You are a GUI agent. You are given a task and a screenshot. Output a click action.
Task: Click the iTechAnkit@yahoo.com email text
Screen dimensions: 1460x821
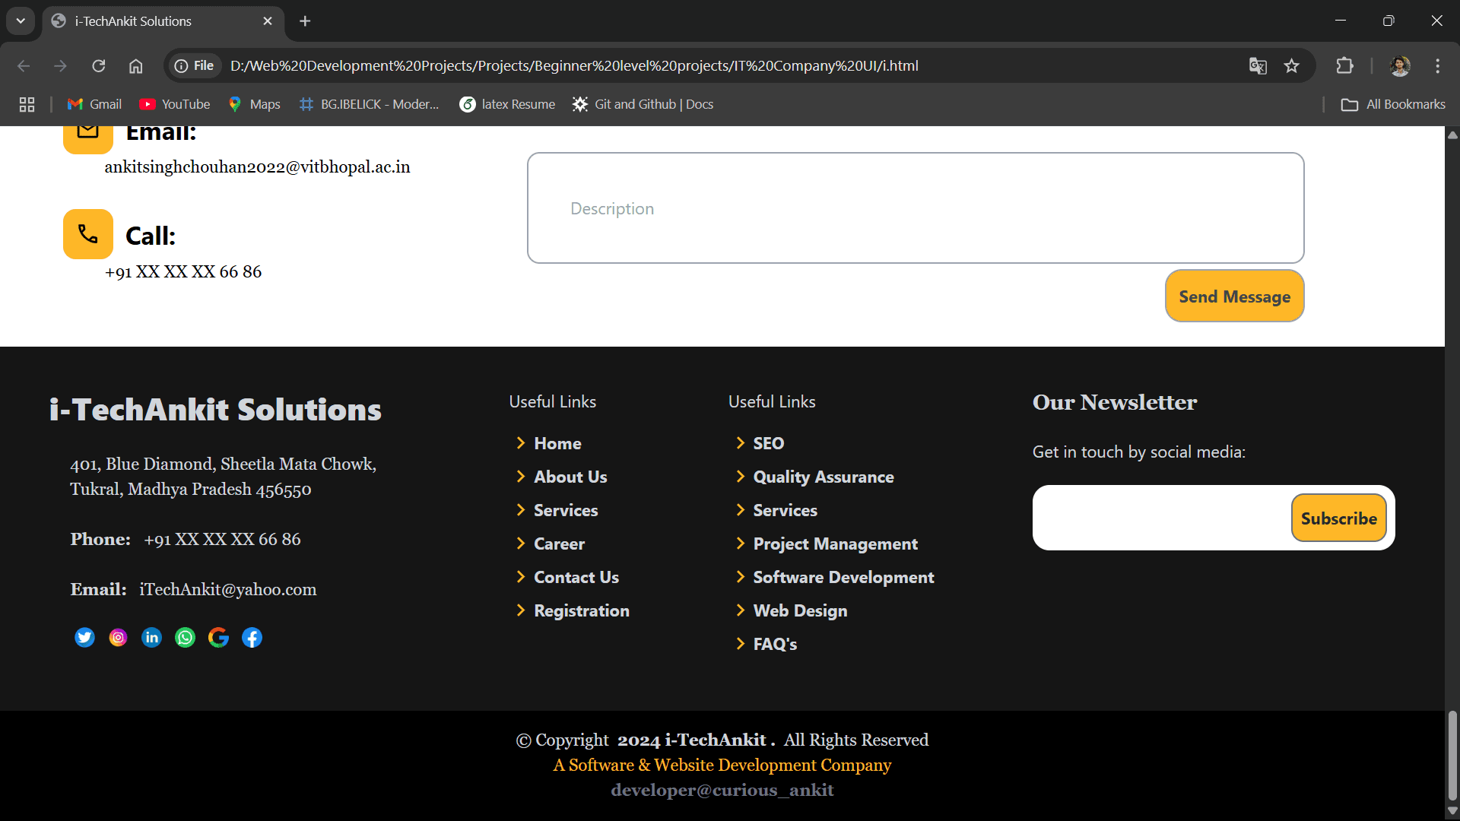pos(228,589)
